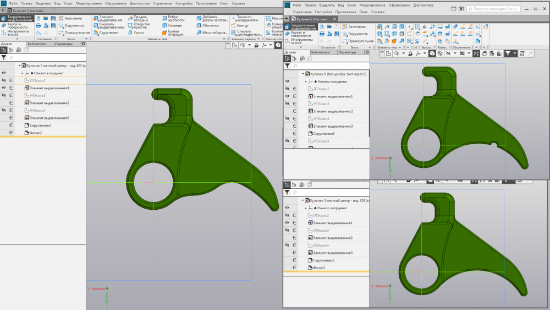
Task: Hide Элемент выдавливания:1 using eye icon
Action: pyautogui.click(x=4, y=88)
